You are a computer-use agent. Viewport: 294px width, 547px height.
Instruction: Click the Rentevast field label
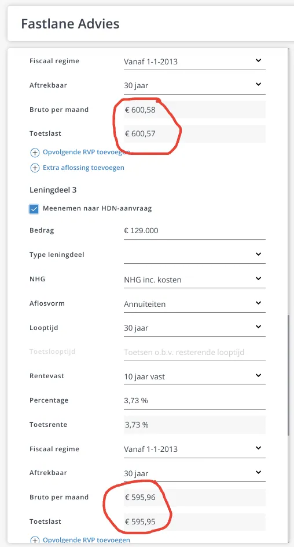tap(47, 376)
